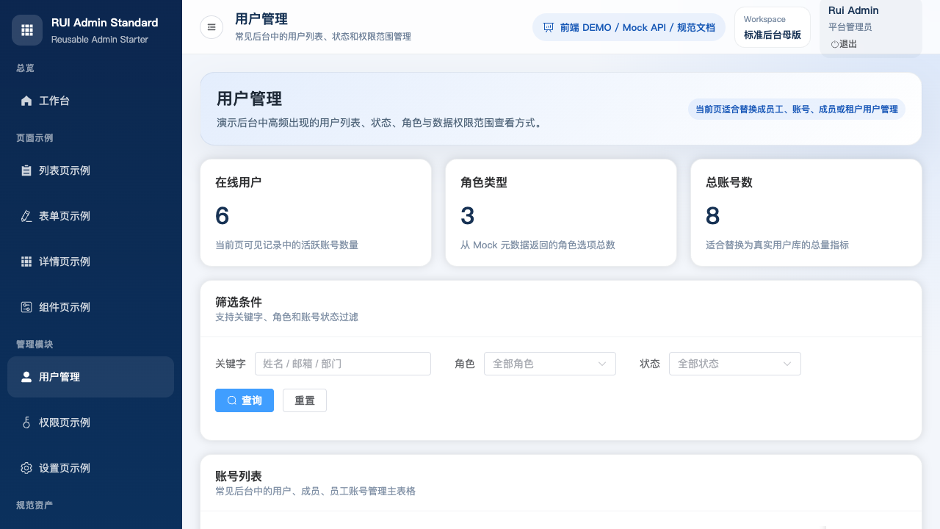Click the 重置 reset button
Screen dimensions: 940x529
(x=304, y=400)
